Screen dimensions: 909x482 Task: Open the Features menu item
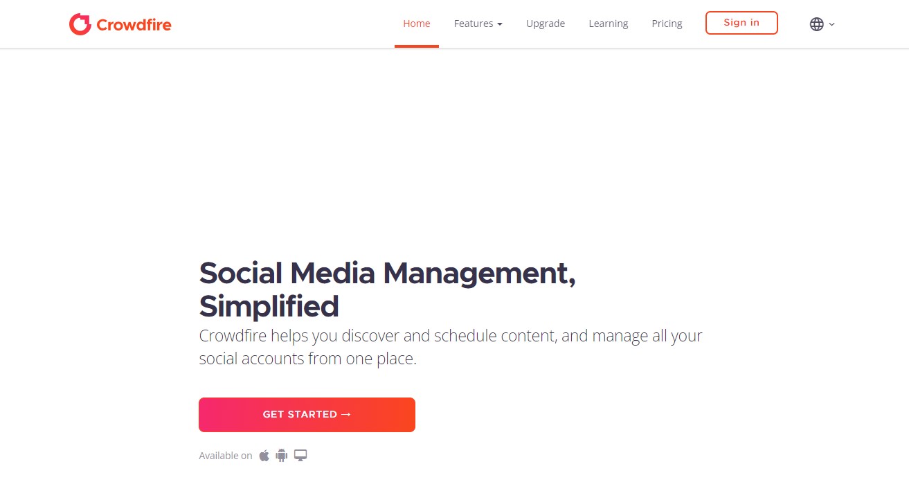[478, 24]
